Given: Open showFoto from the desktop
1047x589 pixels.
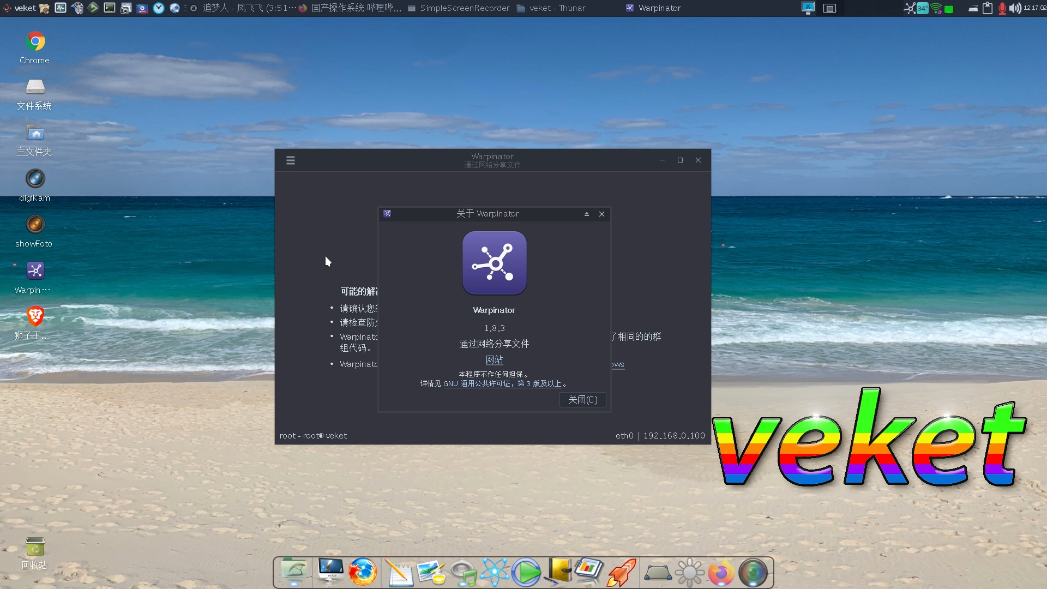Looking at the screenshot, I should (x=34, y=225).
